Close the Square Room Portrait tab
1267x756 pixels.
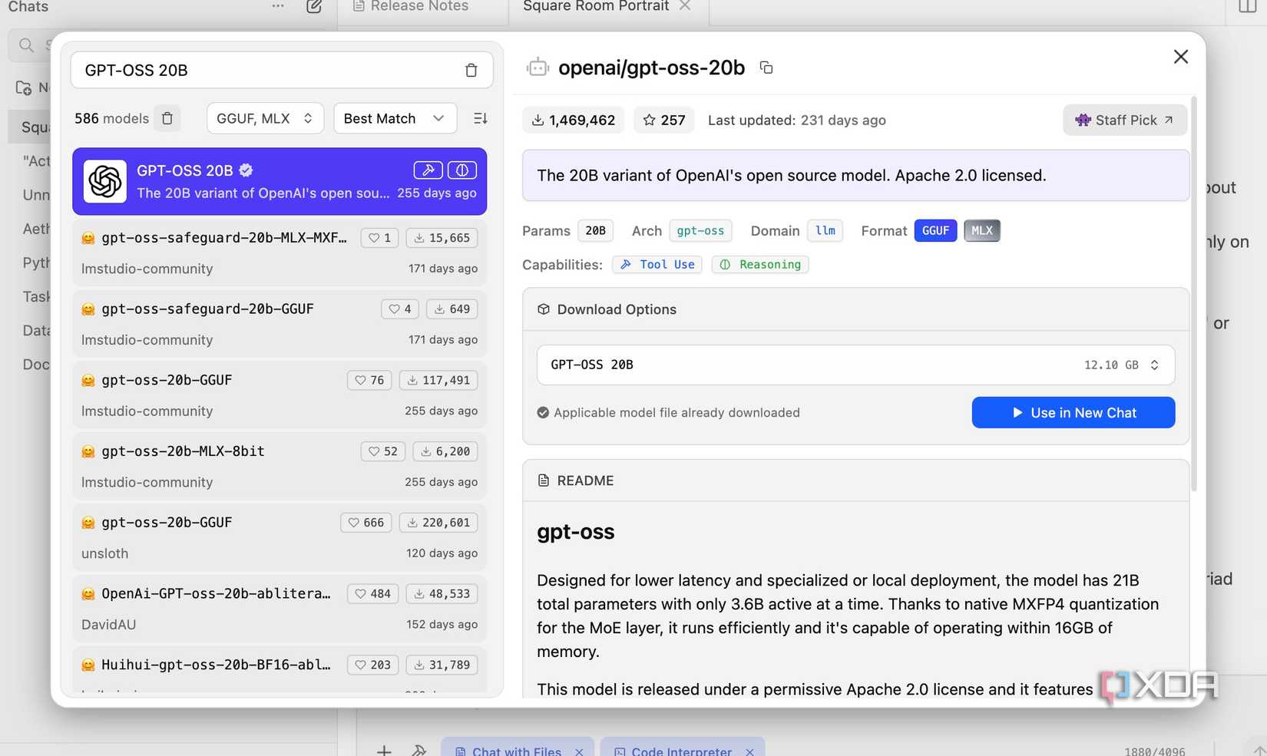pyautogui.click(x=686, y=6)
